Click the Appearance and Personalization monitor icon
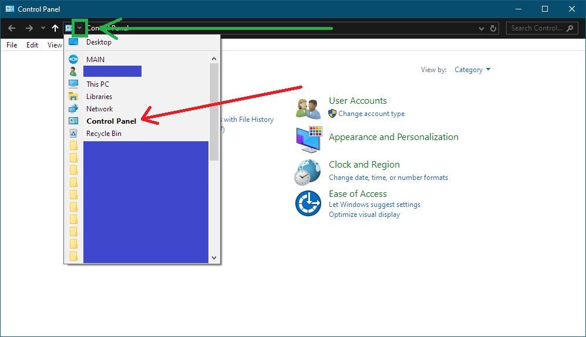Viewport: 586px width, 337px height. 309,139
